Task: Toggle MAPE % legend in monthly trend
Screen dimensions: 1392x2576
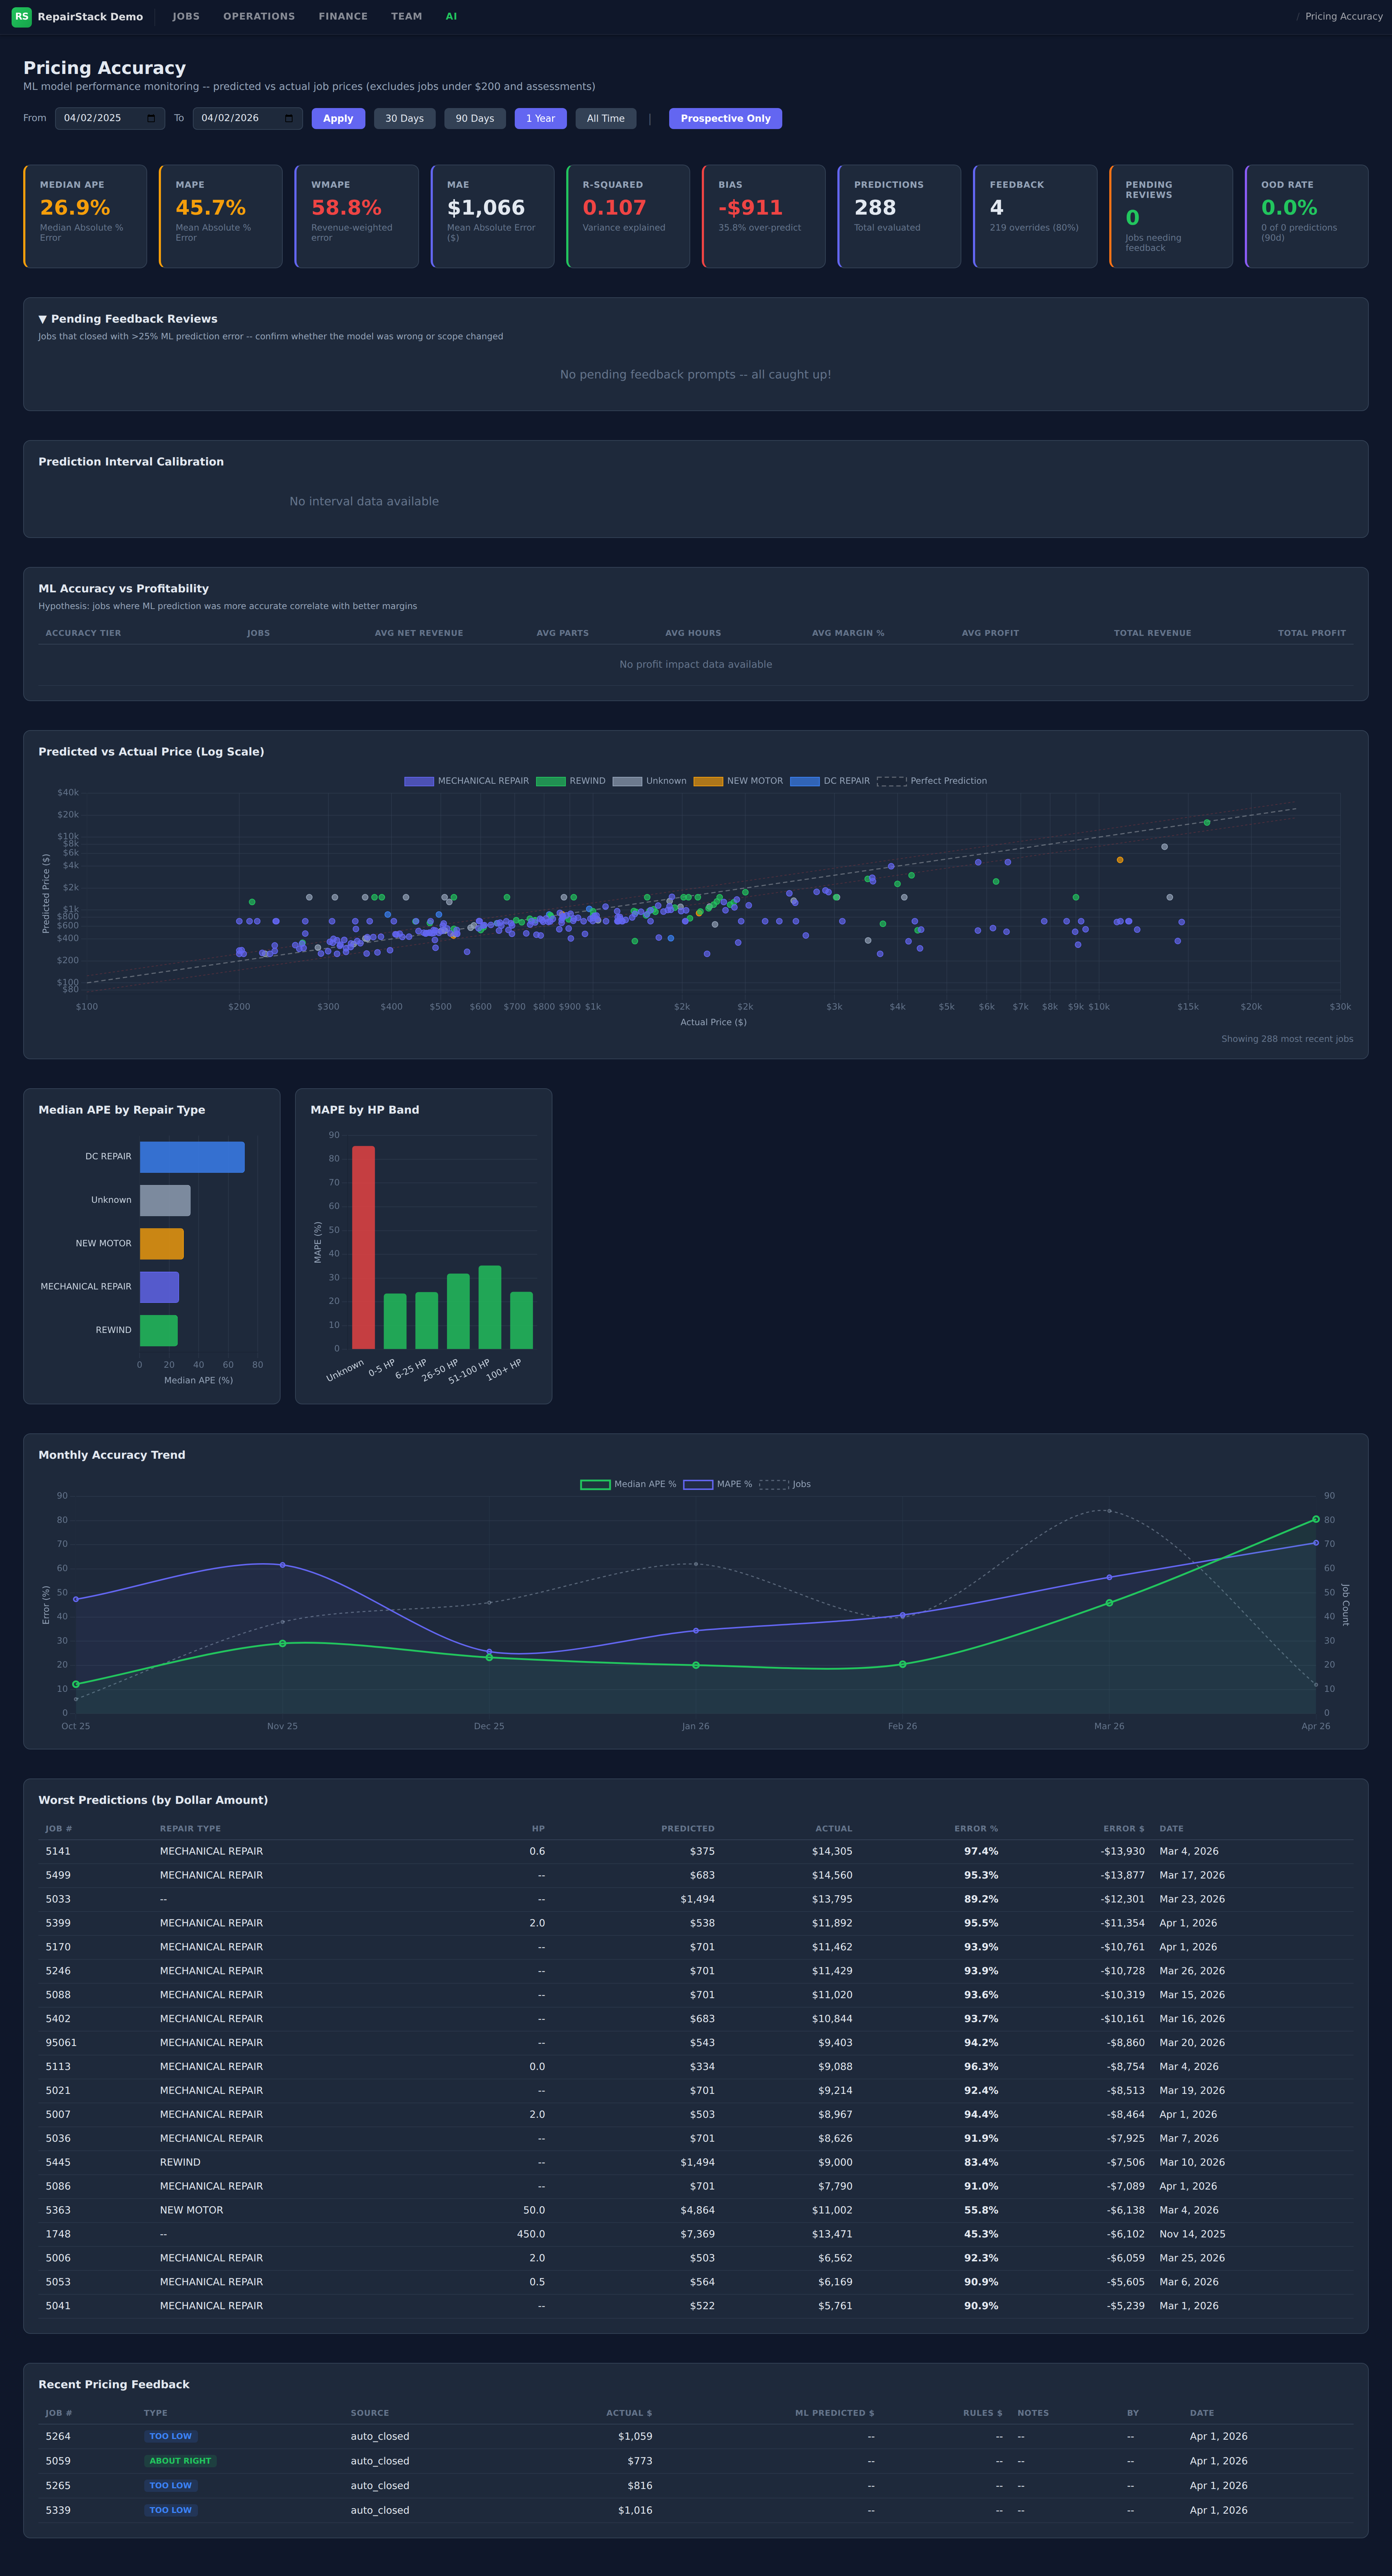Action: 698,1485
